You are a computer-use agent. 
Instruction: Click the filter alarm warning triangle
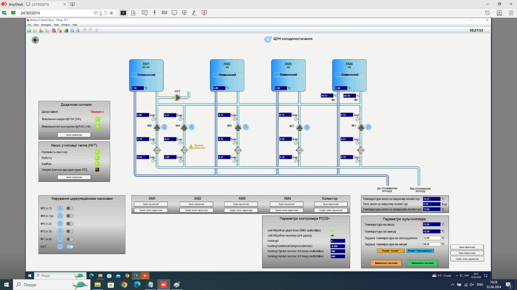click(191, 147)
